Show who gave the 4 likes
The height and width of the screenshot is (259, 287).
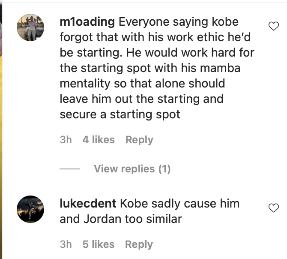(99, 140)
